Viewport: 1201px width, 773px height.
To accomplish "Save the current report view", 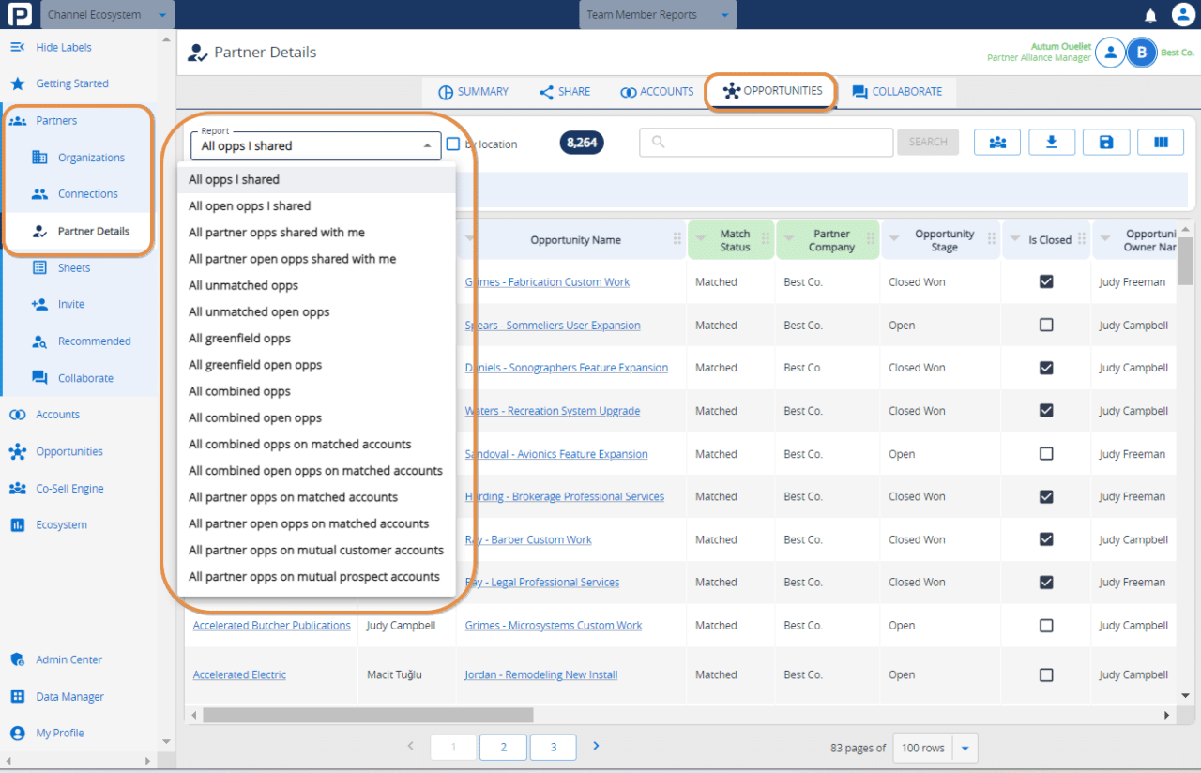I will click(x=1105, y=142).
